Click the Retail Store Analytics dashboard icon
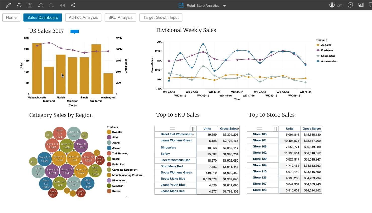 [x=181, y=5]
